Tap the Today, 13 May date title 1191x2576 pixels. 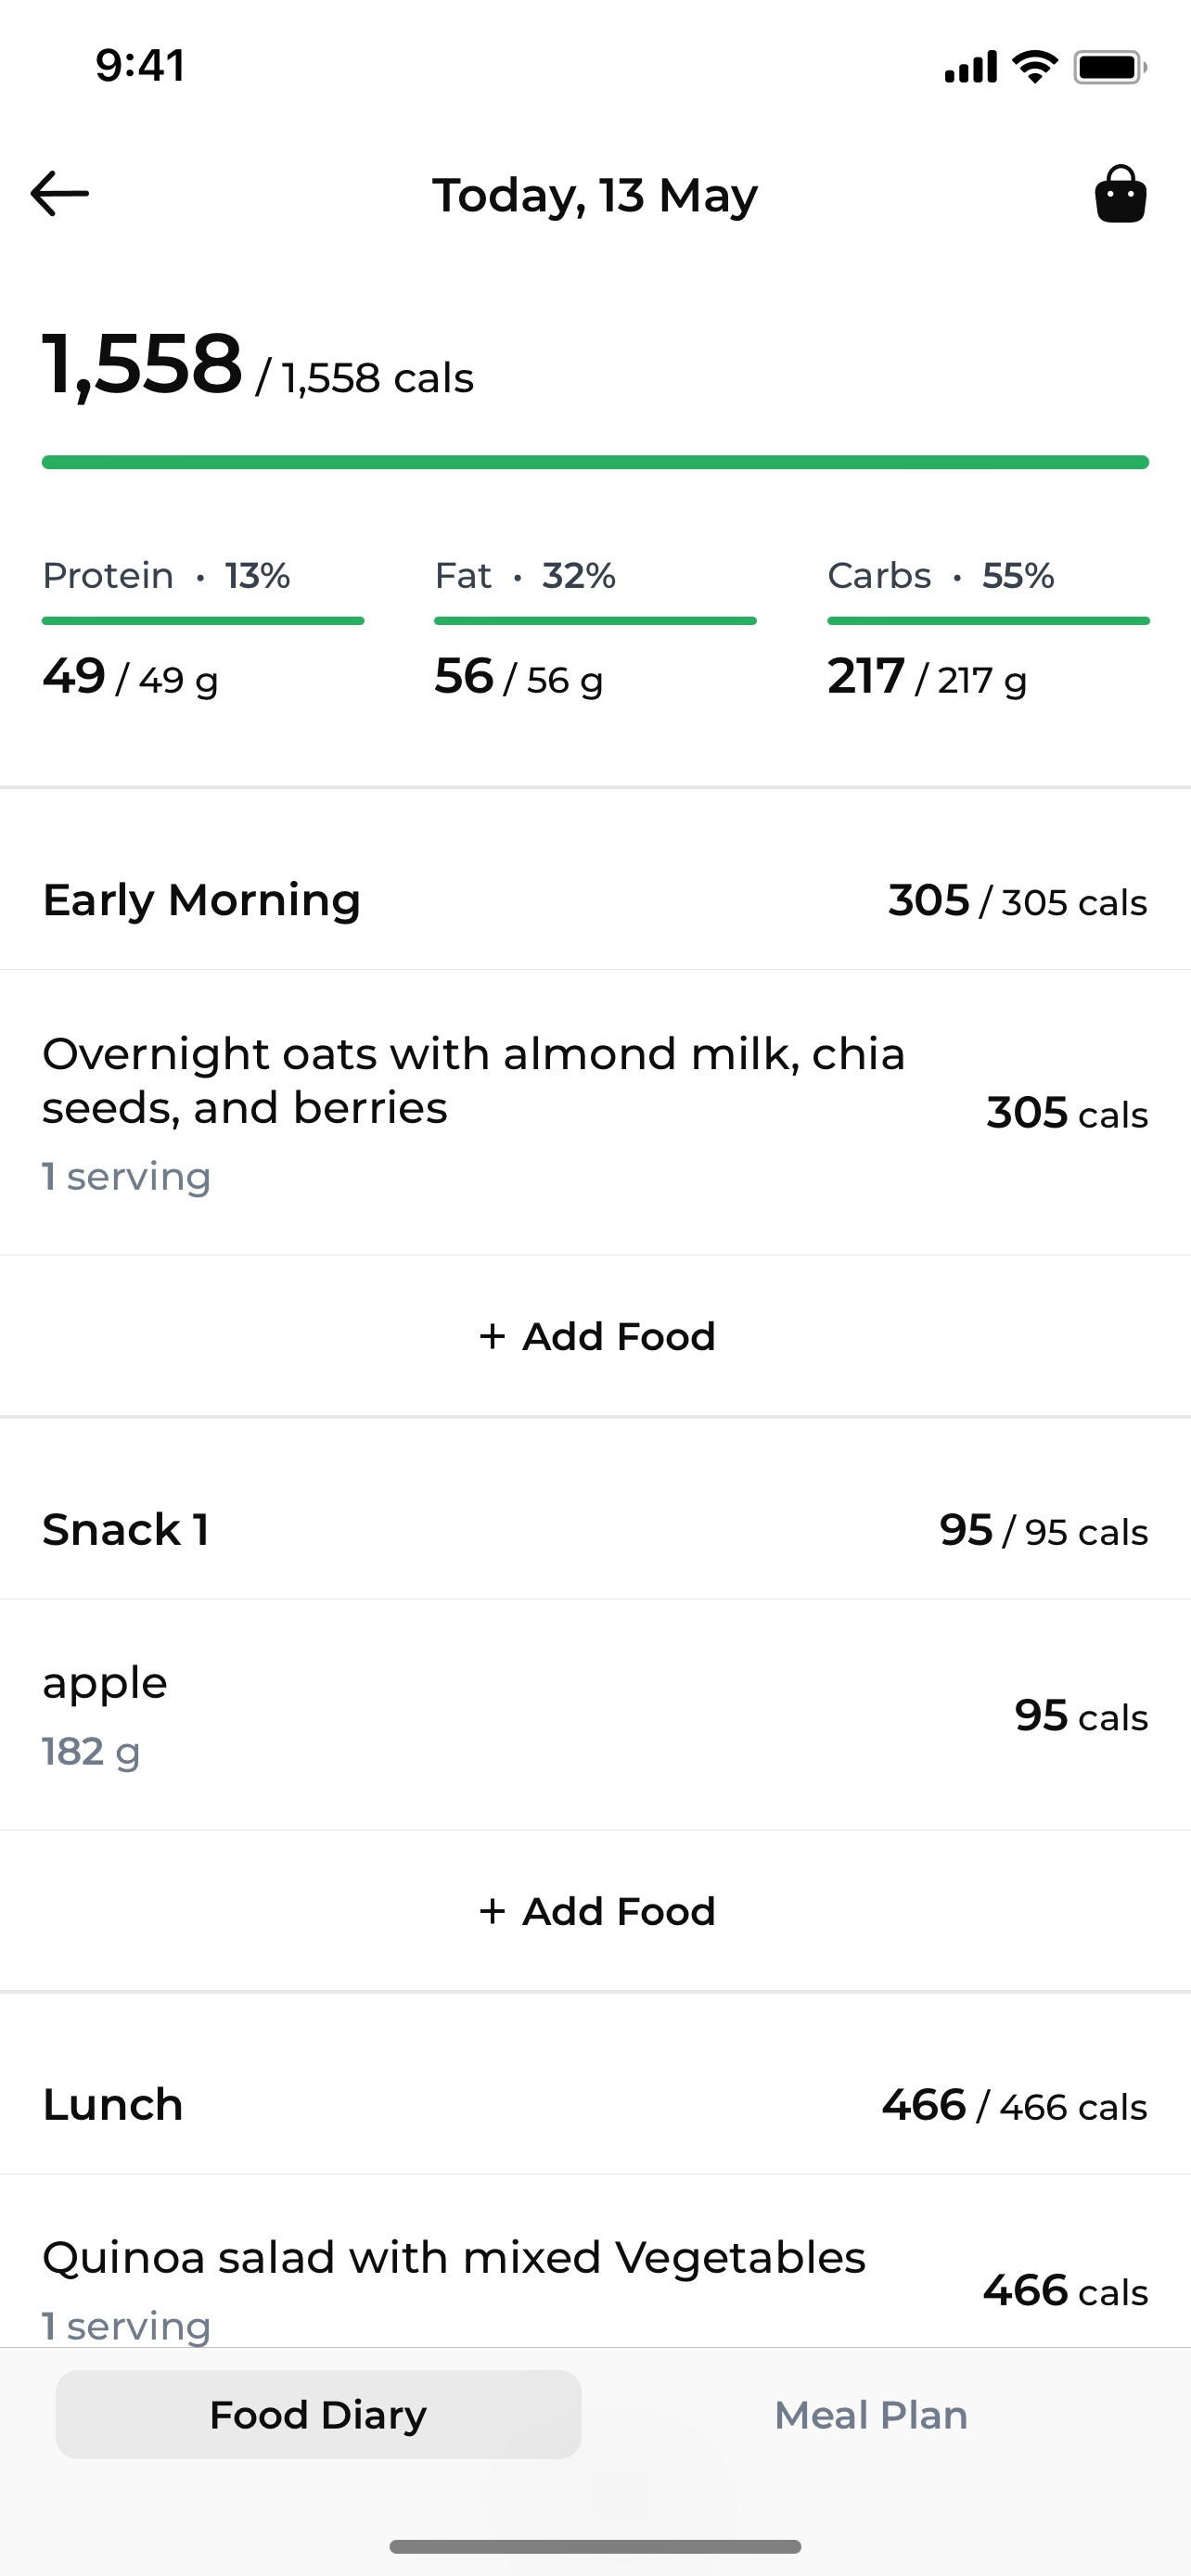595,195
